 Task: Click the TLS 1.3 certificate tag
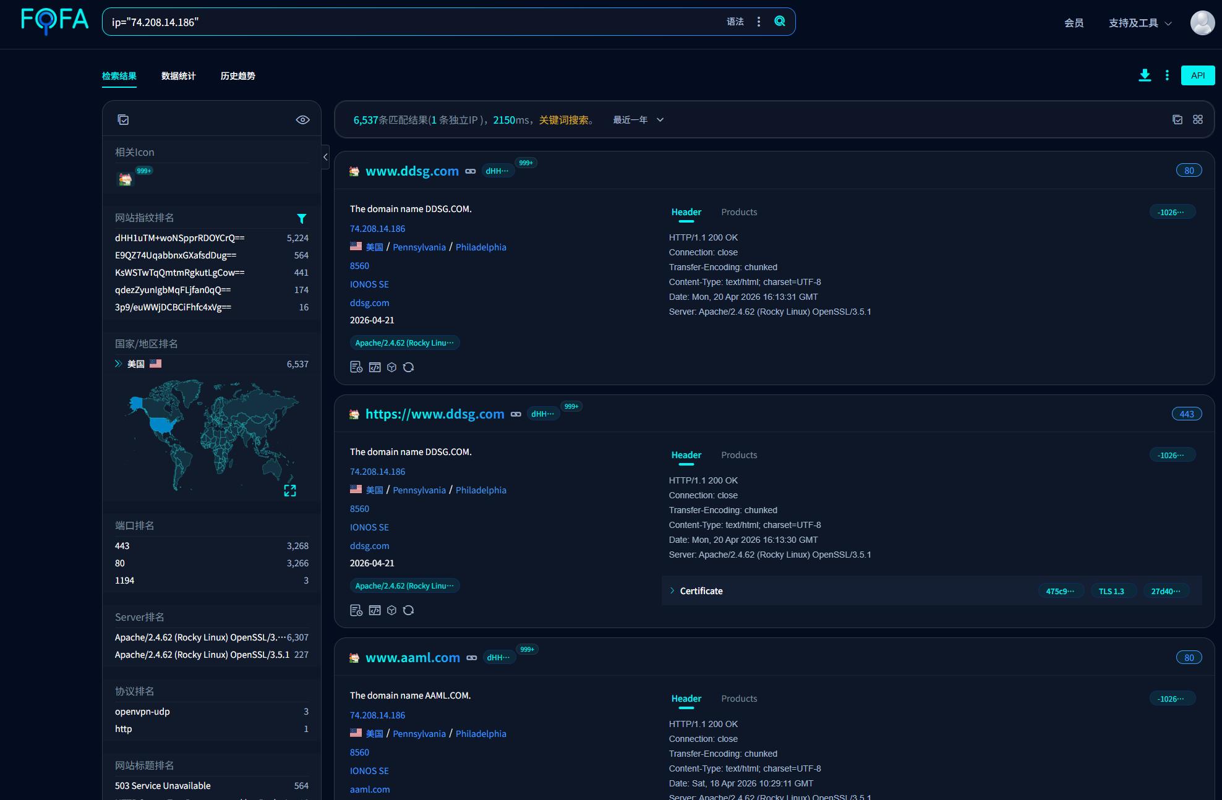click(x=1111, y=592)
